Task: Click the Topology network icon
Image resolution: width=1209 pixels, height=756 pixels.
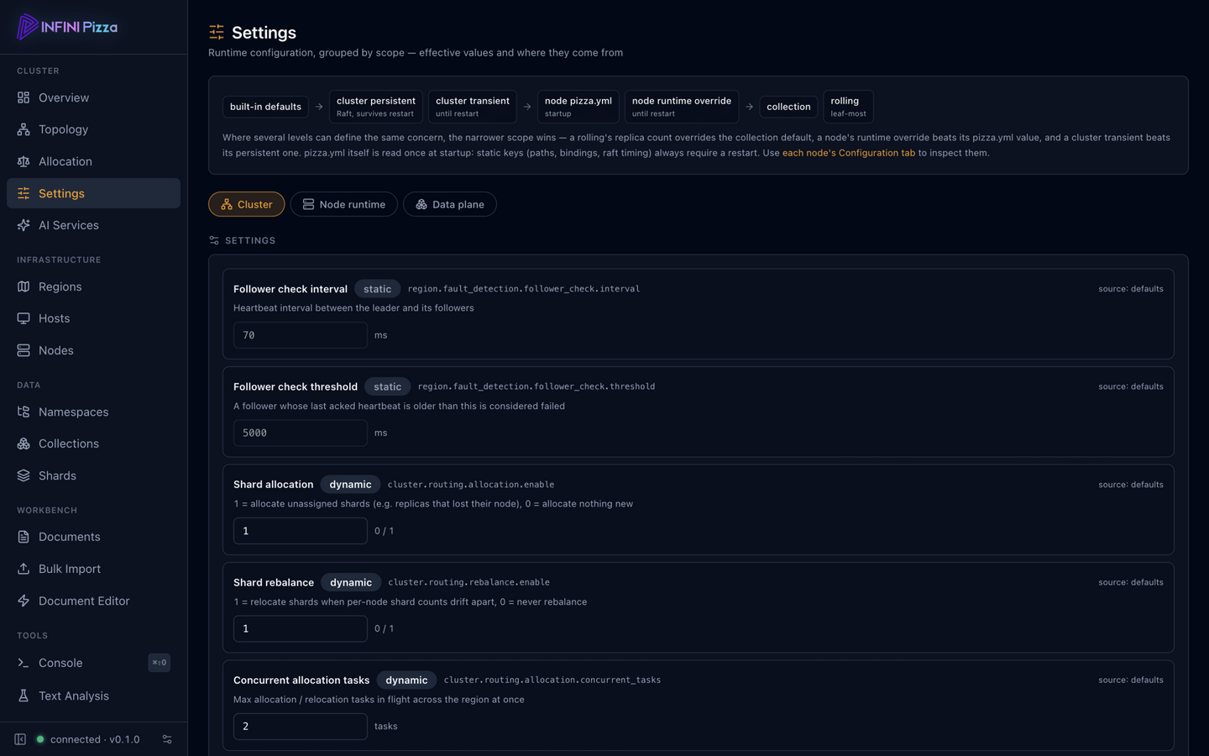Action: (24, 129)
